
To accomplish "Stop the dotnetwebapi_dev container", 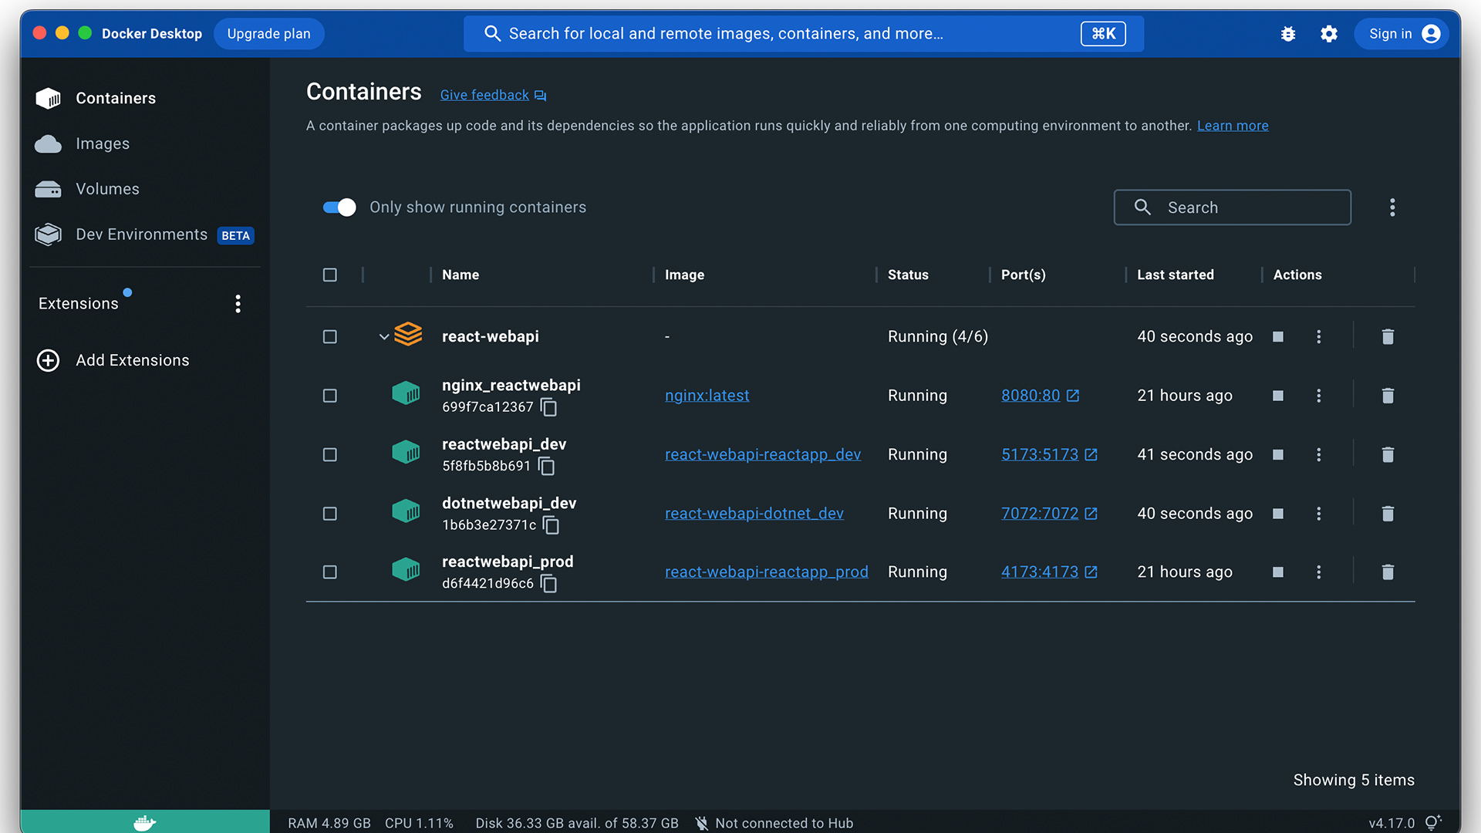I will click(1278, 514).
